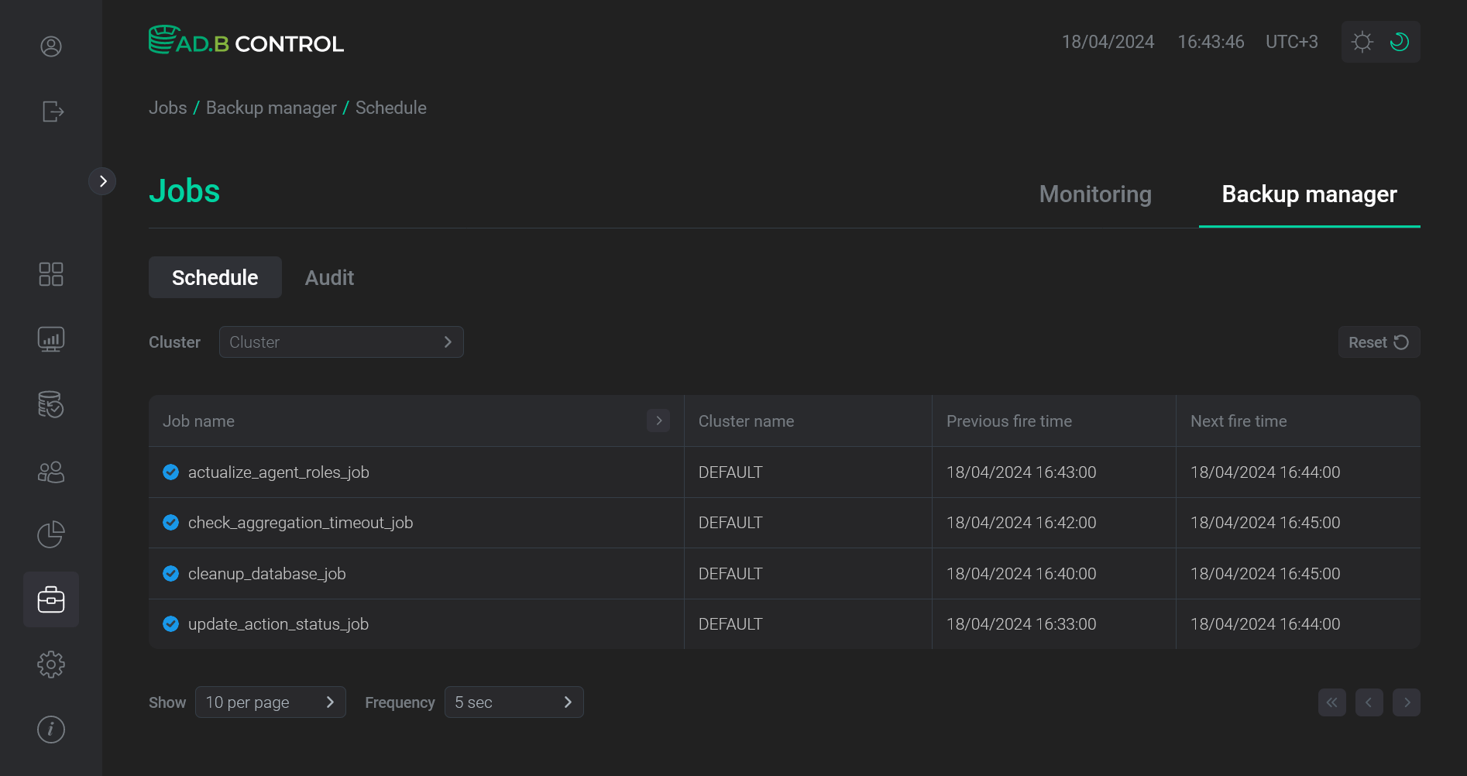Viewport: 1467px width, 776px height.
Task: Click the Reset button
Action: click(x=1379, y=342)
